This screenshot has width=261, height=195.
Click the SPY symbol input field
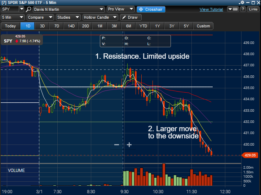point(10,9)
